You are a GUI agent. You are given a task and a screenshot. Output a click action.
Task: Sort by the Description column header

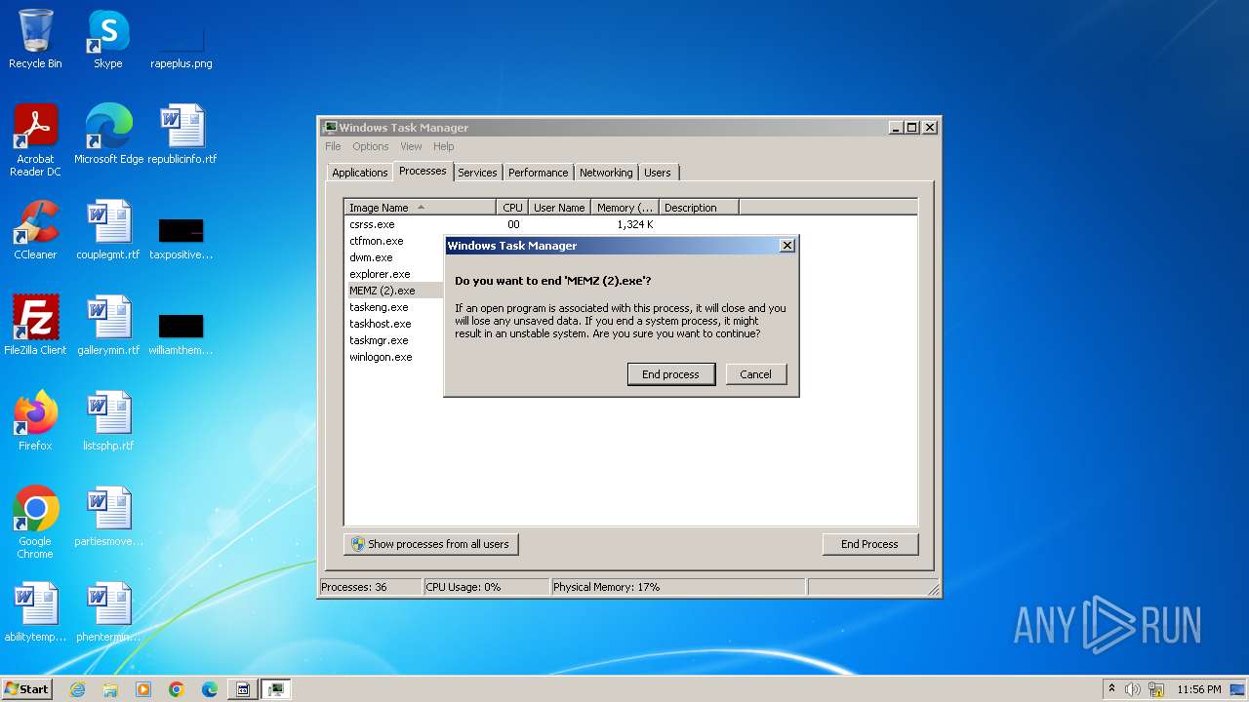pyautogui.click(x=699, y=208)
